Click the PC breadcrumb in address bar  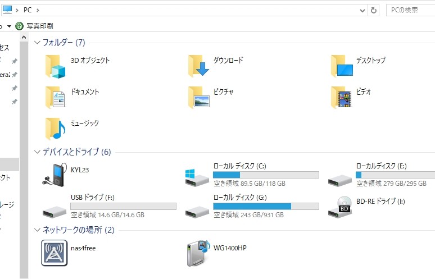click(x=28, y=10)
